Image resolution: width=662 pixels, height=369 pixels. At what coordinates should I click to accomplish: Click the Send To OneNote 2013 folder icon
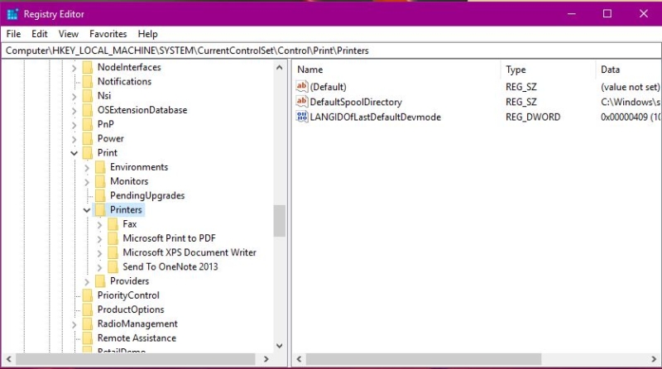113,267
